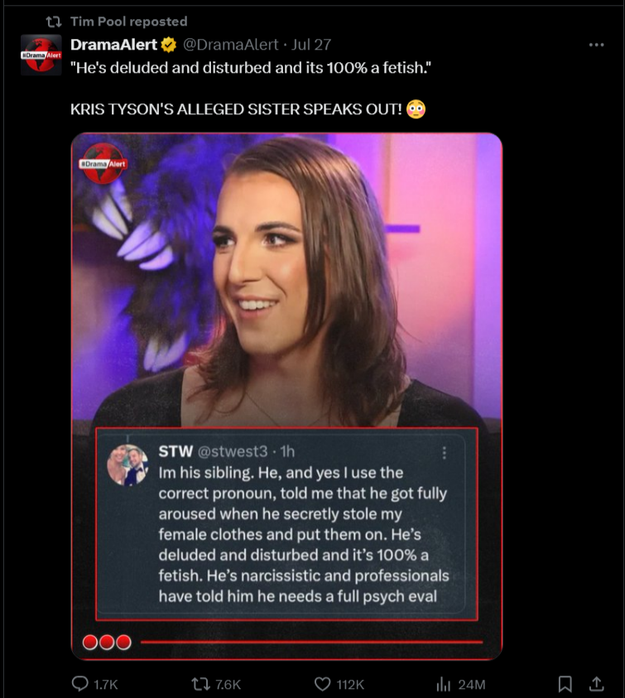Open the three-dot more options menu

pos(596,45)
